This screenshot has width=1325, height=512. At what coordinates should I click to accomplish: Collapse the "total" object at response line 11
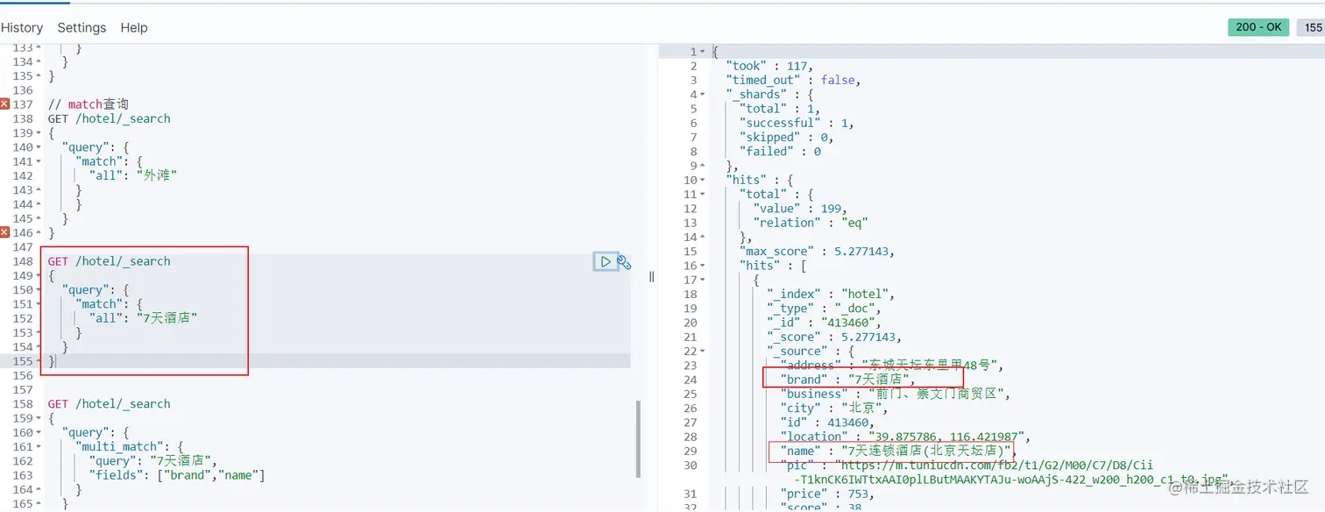[x=703, y=195]
